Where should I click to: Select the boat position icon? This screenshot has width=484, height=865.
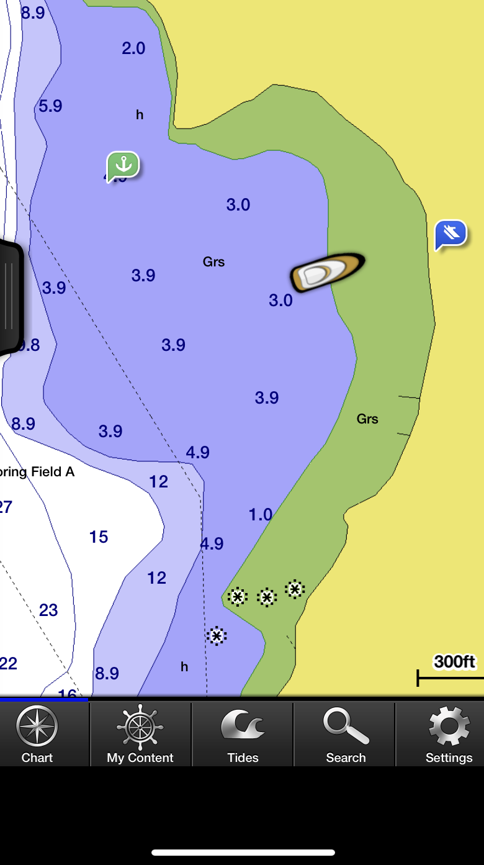[x=327, y=273]
